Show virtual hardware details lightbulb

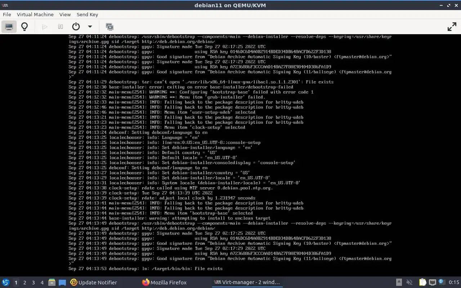pyautogui.click(x=24, y=27)
